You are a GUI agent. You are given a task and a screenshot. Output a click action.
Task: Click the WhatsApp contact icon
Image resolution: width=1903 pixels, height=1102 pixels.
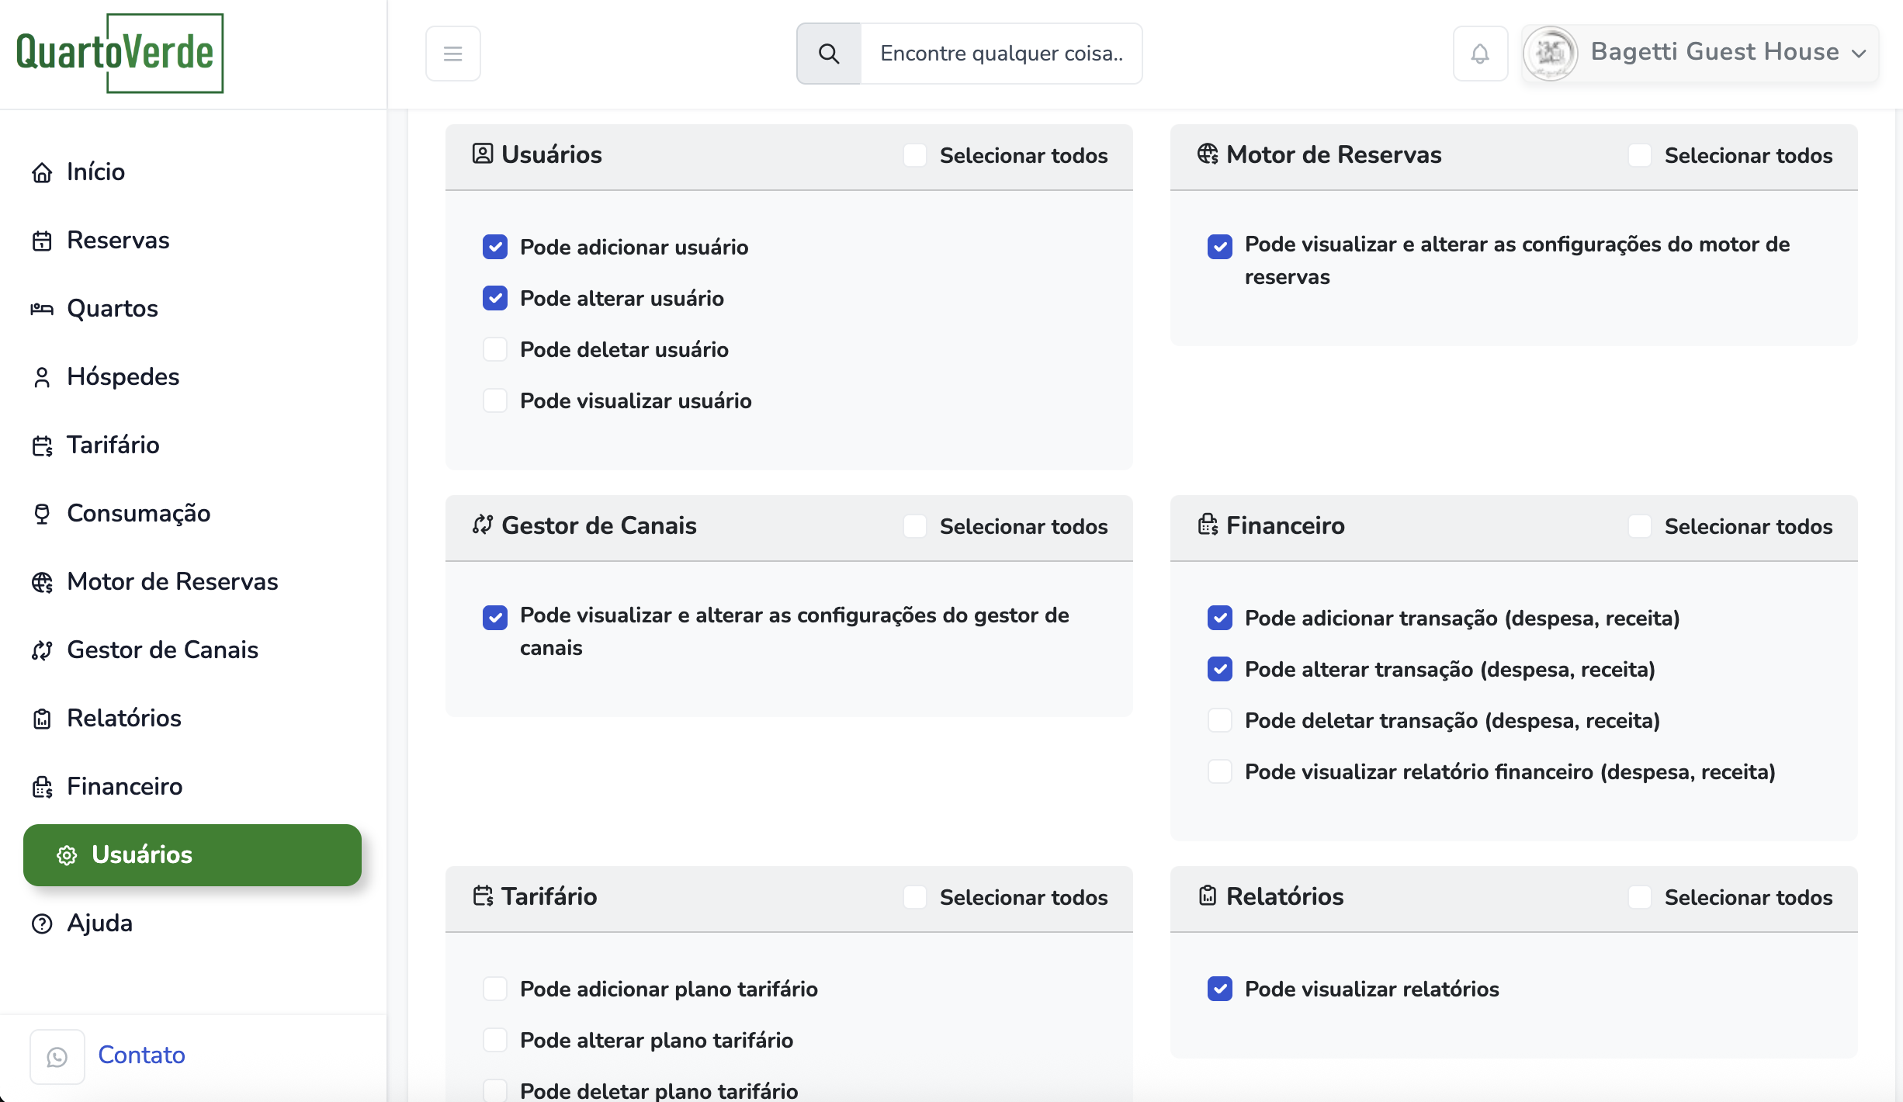(57, 1056)
